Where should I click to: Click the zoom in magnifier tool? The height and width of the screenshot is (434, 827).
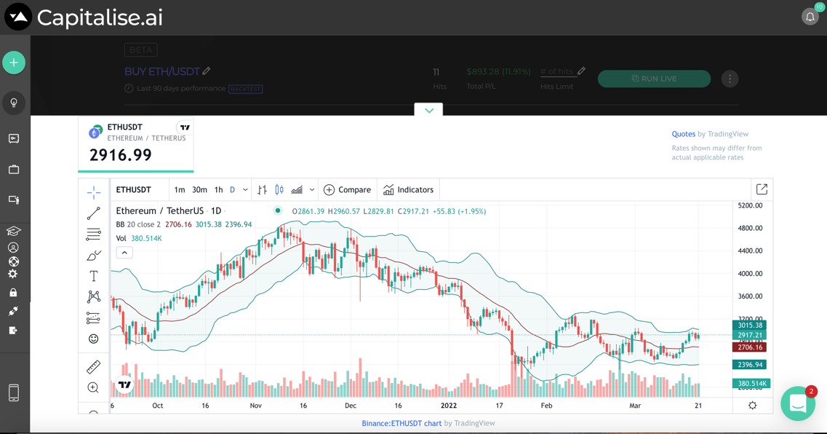point(93,388)
